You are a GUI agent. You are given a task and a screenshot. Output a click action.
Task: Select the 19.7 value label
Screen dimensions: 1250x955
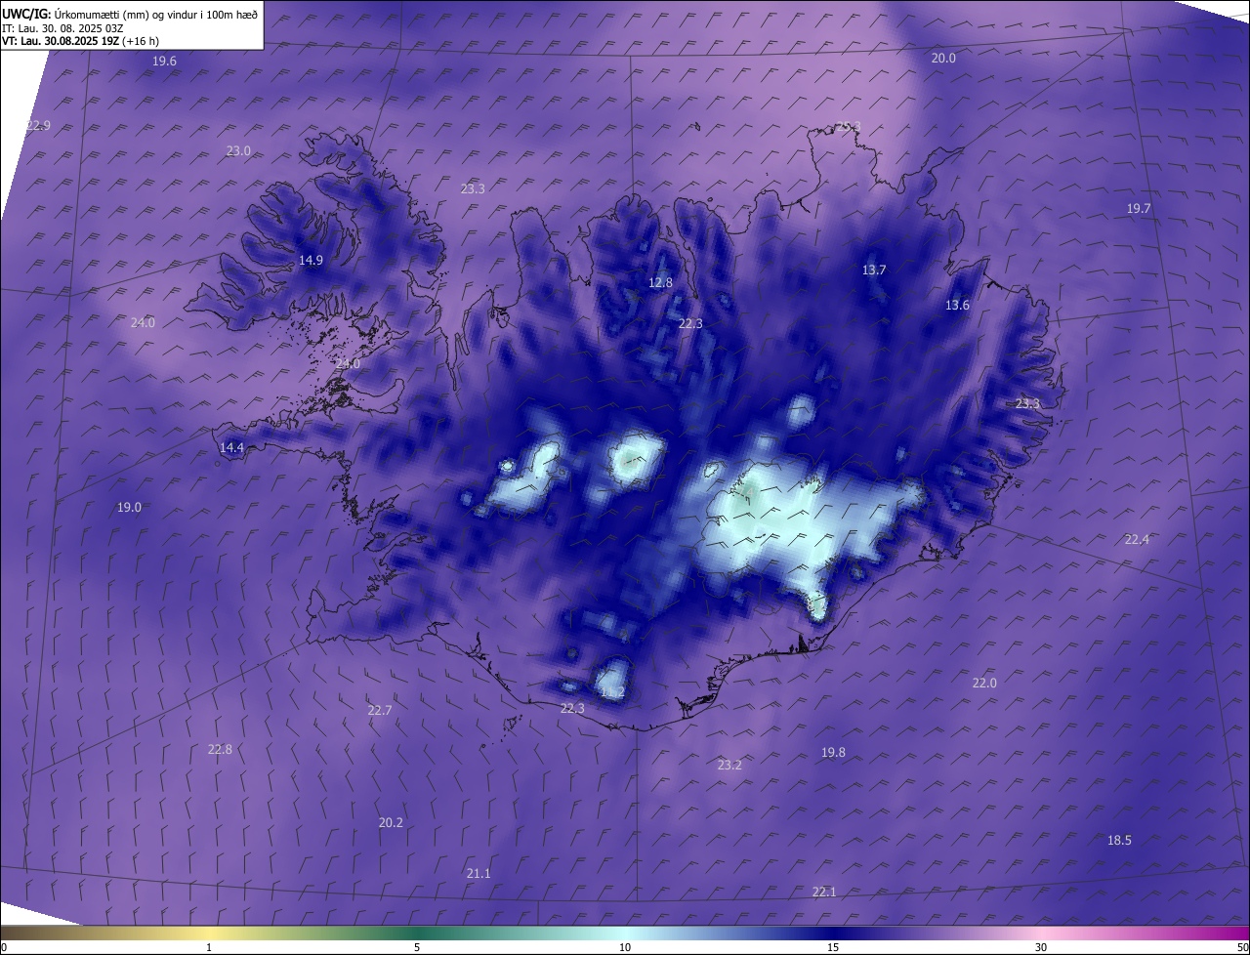1139,209
